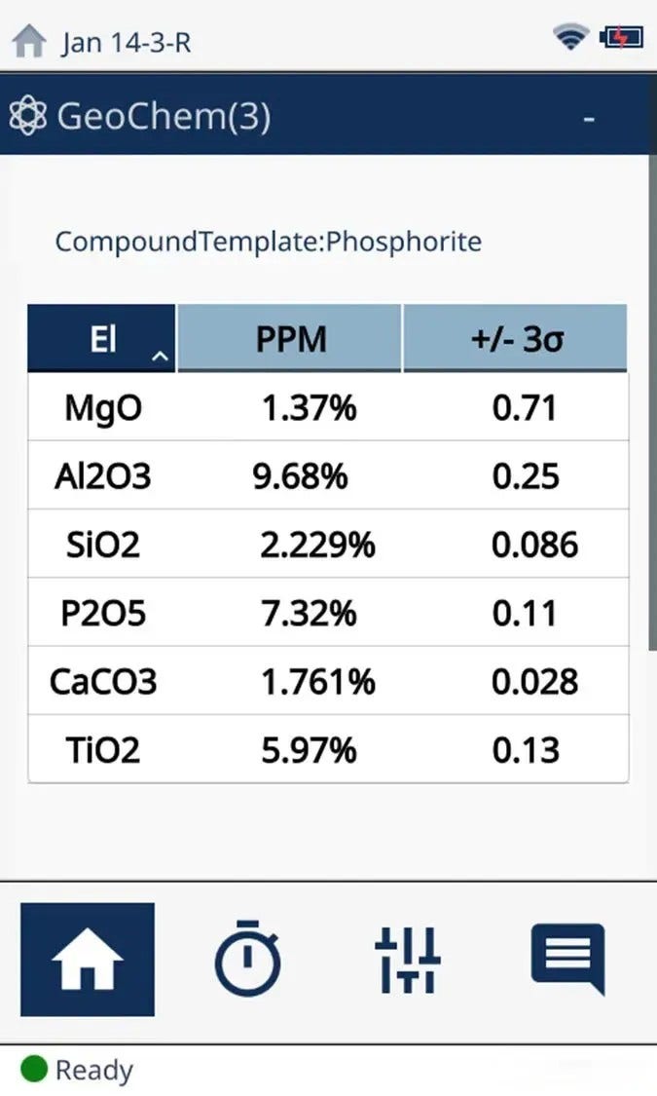Select the MgO row
Screen dimensions: 657x1096
(x=328, y=407)
